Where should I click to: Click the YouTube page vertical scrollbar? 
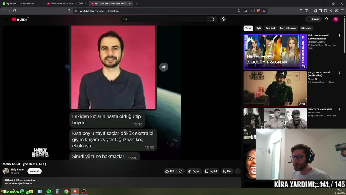(344, 35)
